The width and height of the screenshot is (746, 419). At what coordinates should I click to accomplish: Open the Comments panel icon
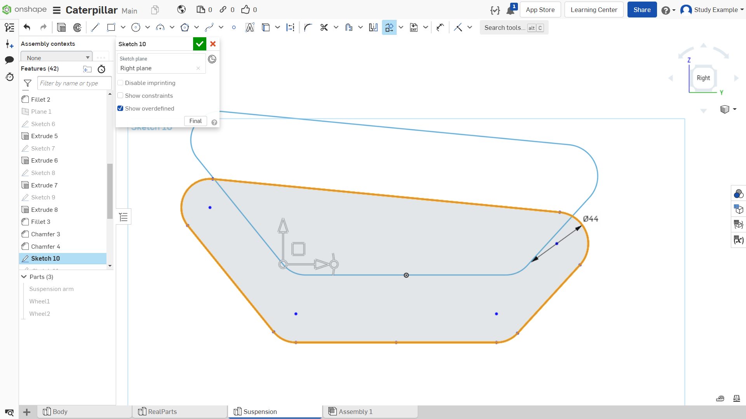point(9,60)
